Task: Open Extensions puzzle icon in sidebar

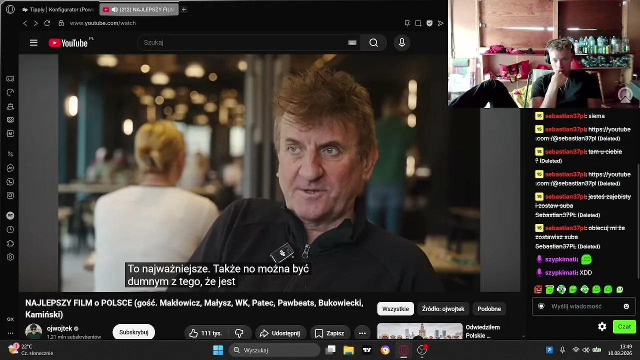Action: pyautogui.click(x=10, y=243)
